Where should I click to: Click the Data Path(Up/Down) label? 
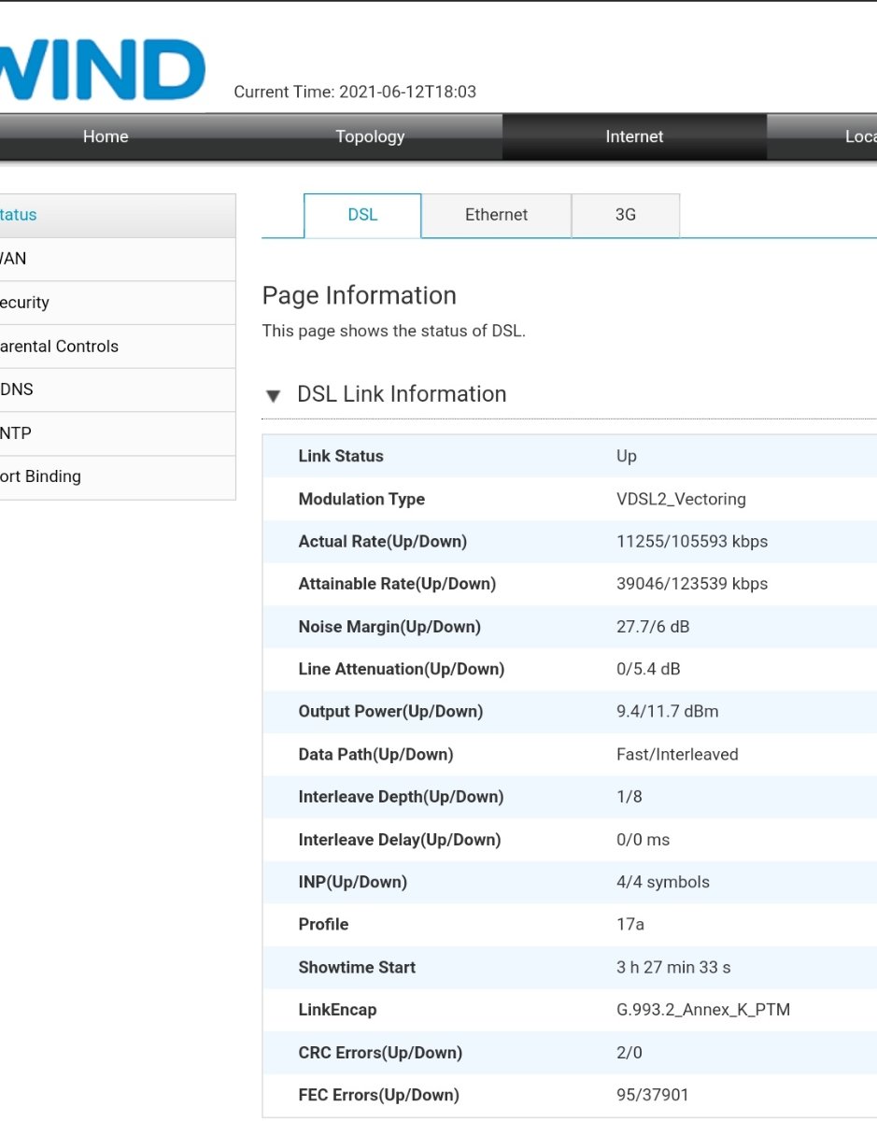[x=375, y=755]
